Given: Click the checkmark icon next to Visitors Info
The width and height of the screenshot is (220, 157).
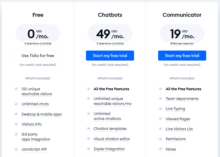Looking at the screenshot, I should [x=16, y=124].
